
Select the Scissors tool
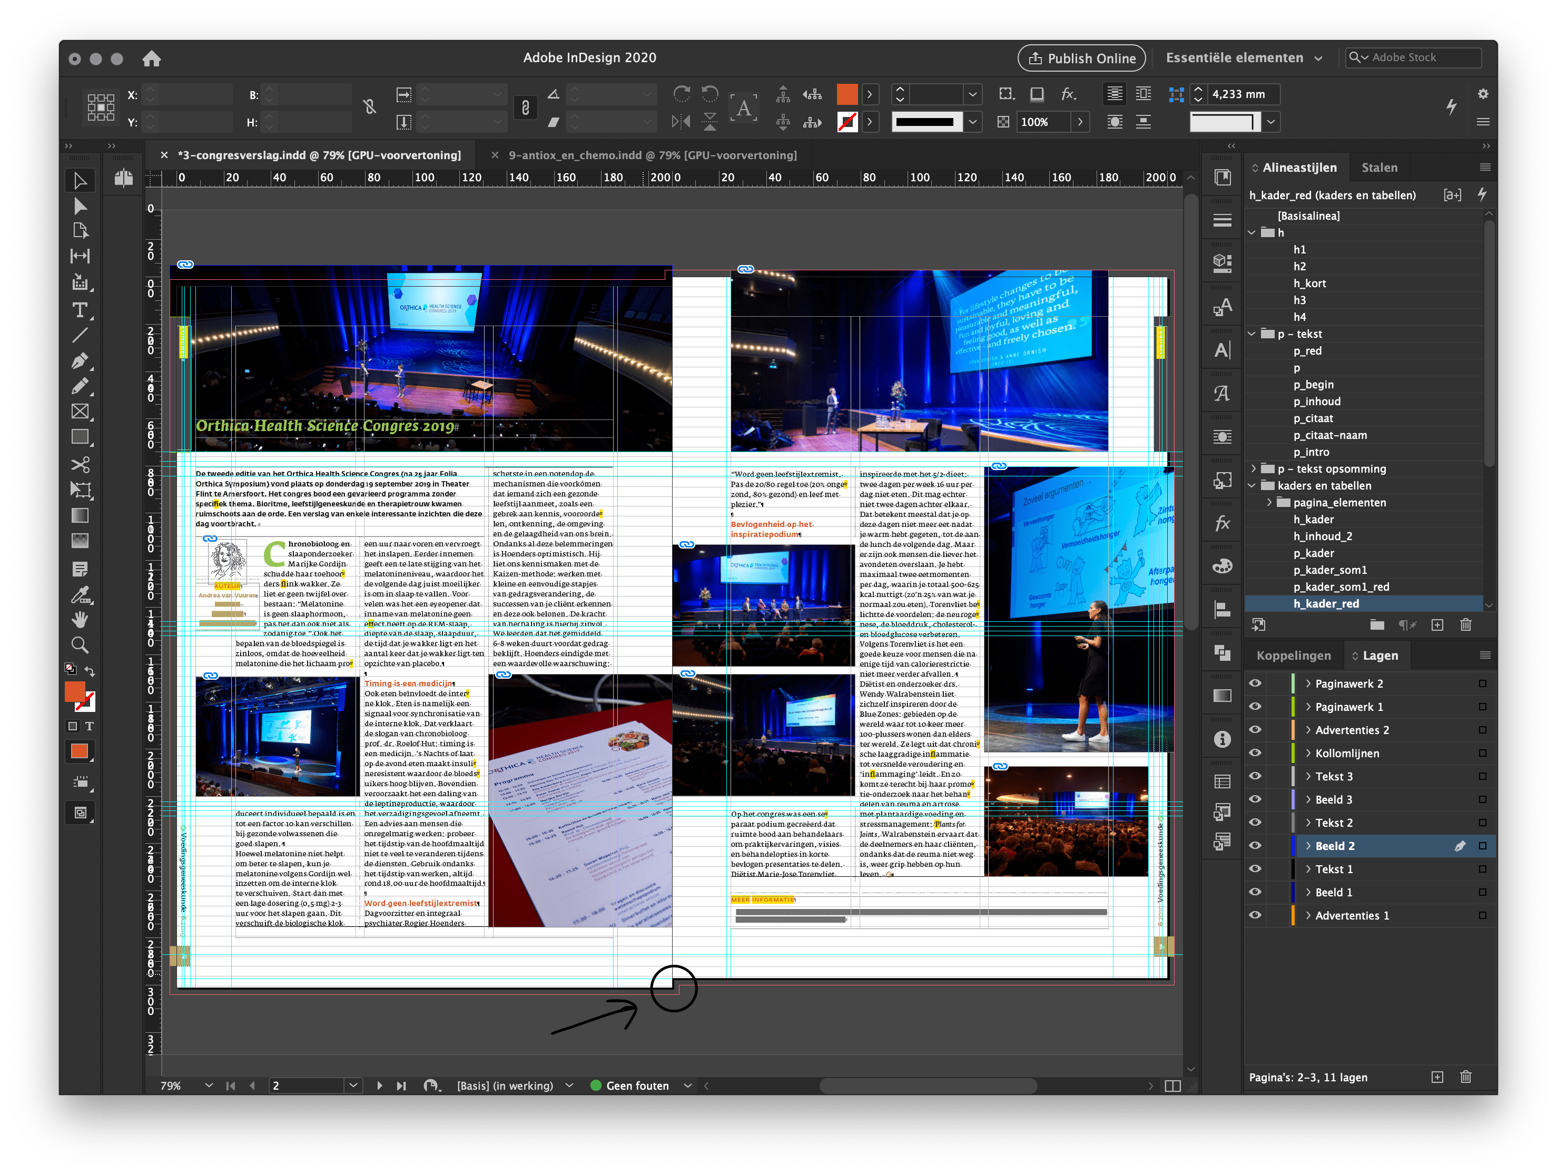coord(80,465)
